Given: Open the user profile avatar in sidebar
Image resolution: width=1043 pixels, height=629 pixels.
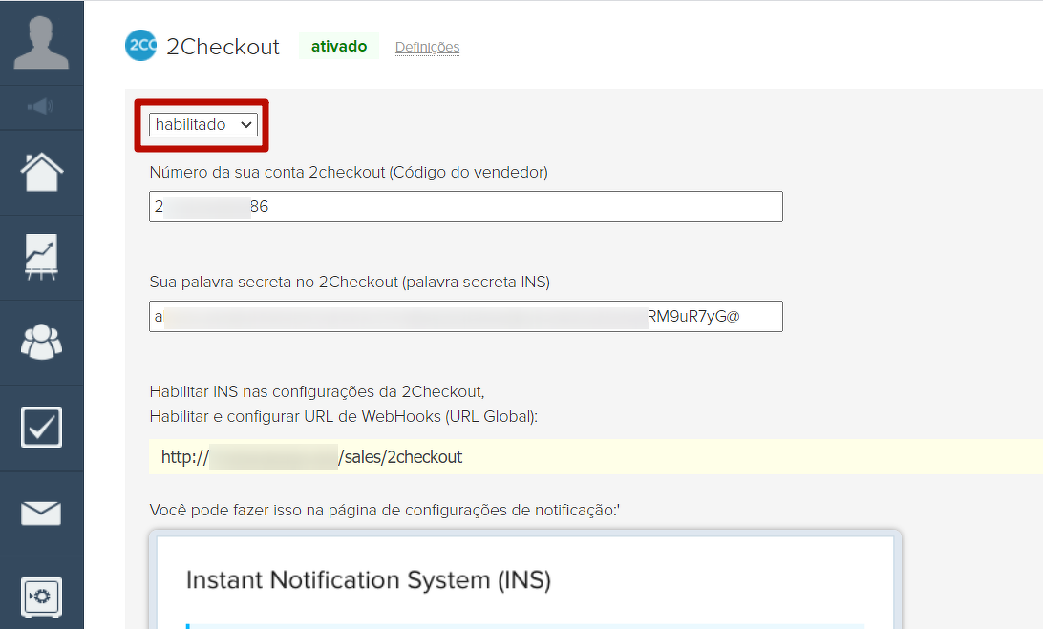Looking at the screenshot, I should pyautogui.click(x=41, y=42).
